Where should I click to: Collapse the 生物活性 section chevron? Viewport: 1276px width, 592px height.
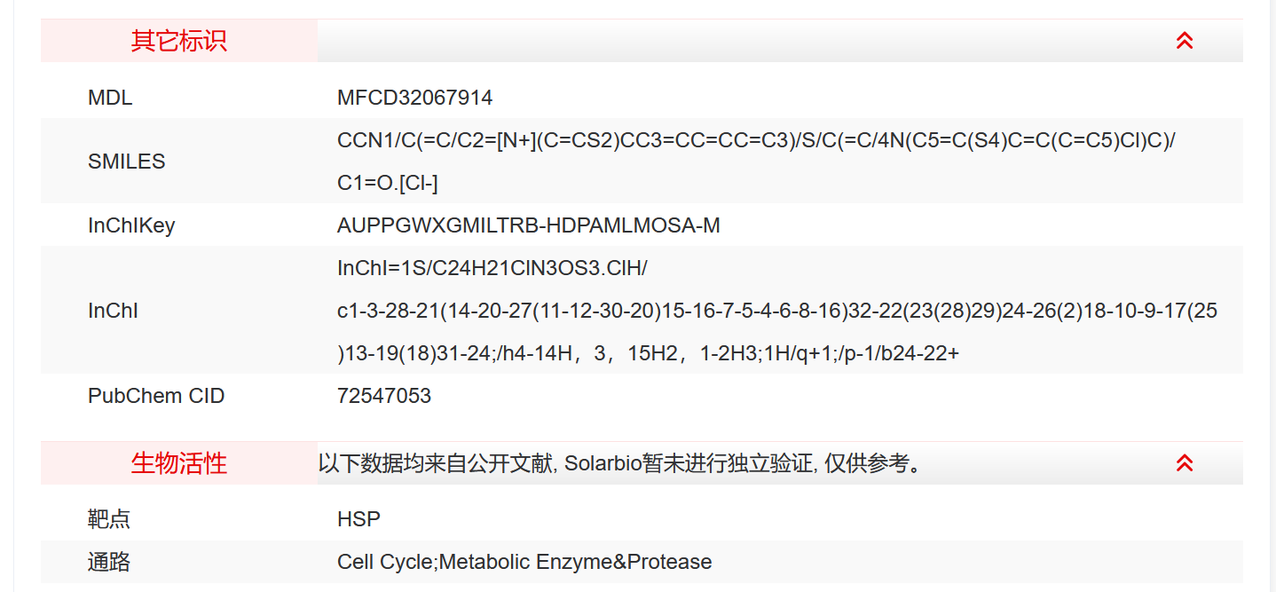[x=1184, y=463]
